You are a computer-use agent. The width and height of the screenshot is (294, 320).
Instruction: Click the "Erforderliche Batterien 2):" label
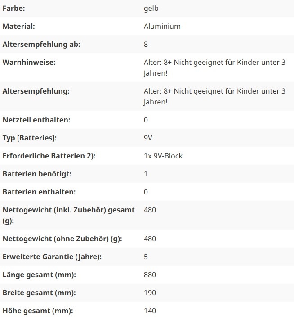49,156
